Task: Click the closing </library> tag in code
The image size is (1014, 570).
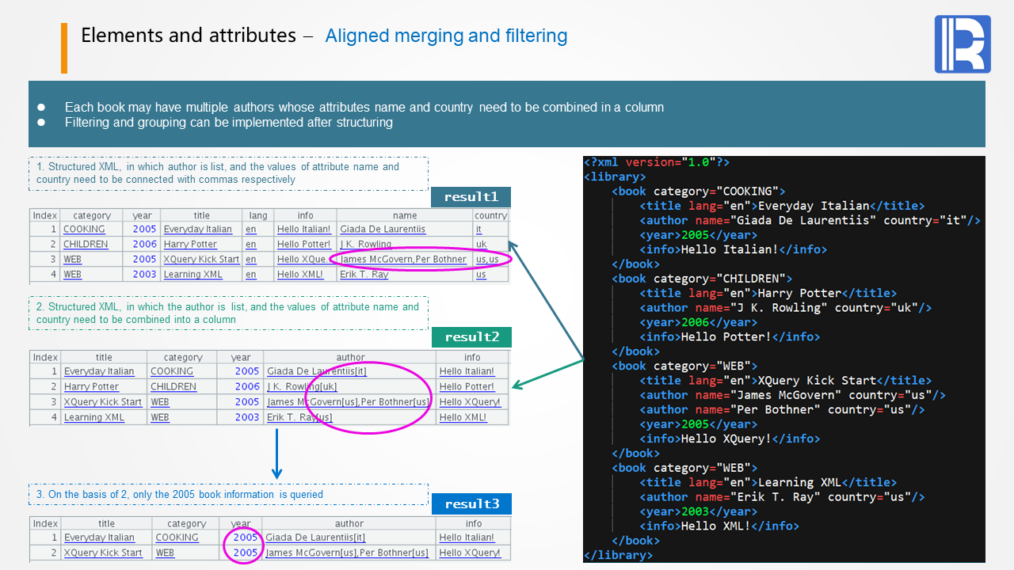Action: [618, 555]
